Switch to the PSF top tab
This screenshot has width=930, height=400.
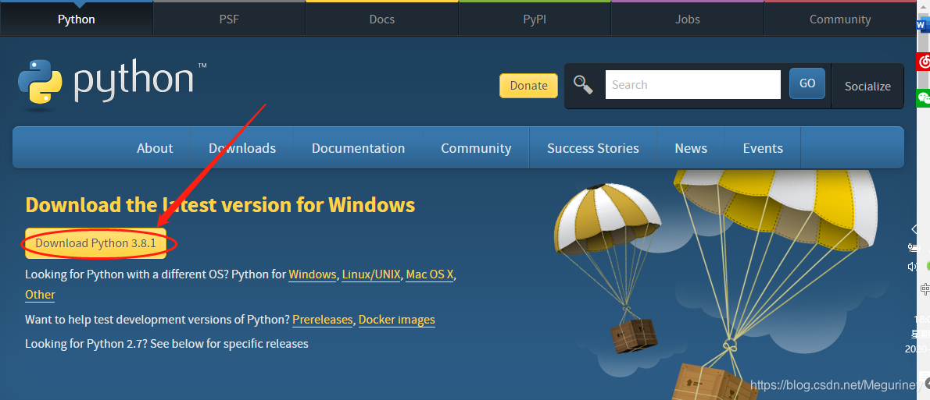pyautogui.click(x=229, y=19)
